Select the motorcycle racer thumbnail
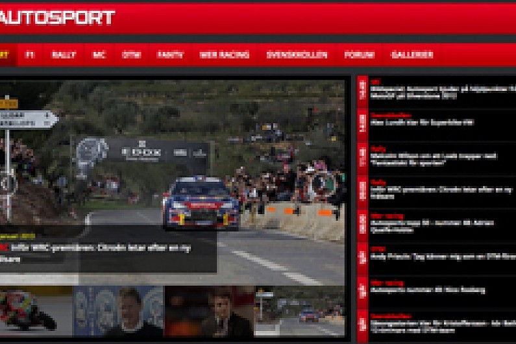The width and height of the screenshot is (516, 344). (36, 311)
